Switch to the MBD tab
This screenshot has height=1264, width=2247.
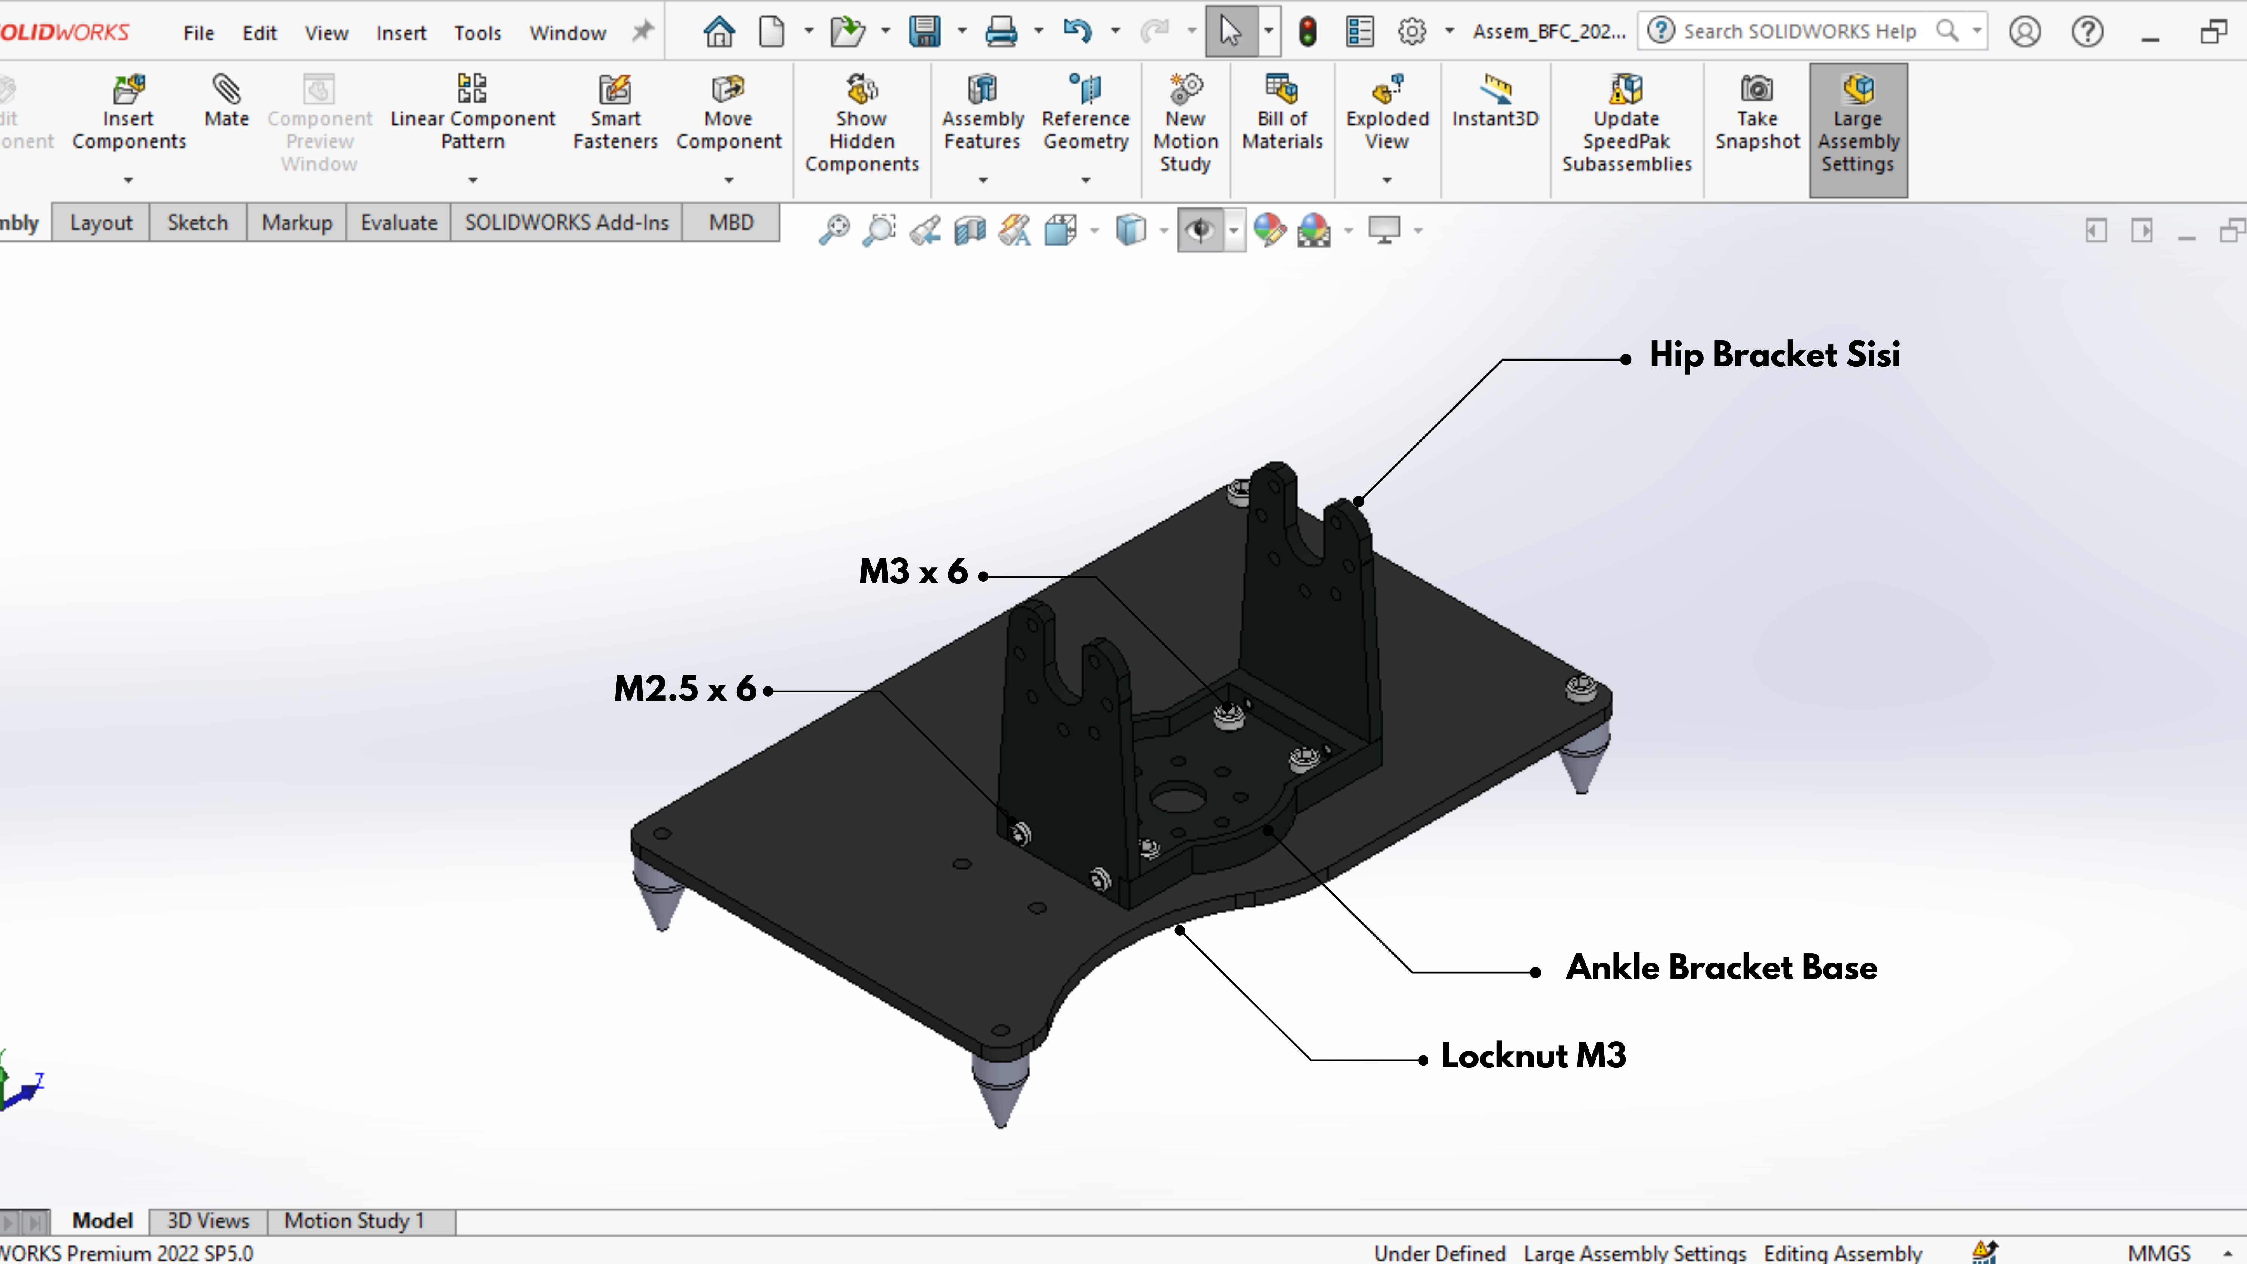[731, 223]
